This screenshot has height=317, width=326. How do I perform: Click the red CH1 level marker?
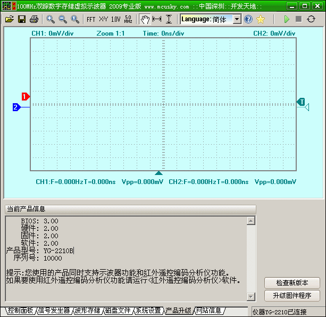click(25, 97)
